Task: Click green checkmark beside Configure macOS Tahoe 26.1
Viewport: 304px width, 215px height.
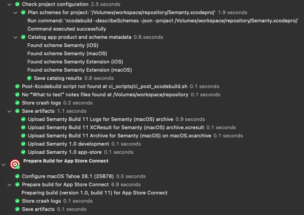Action: 17,177
